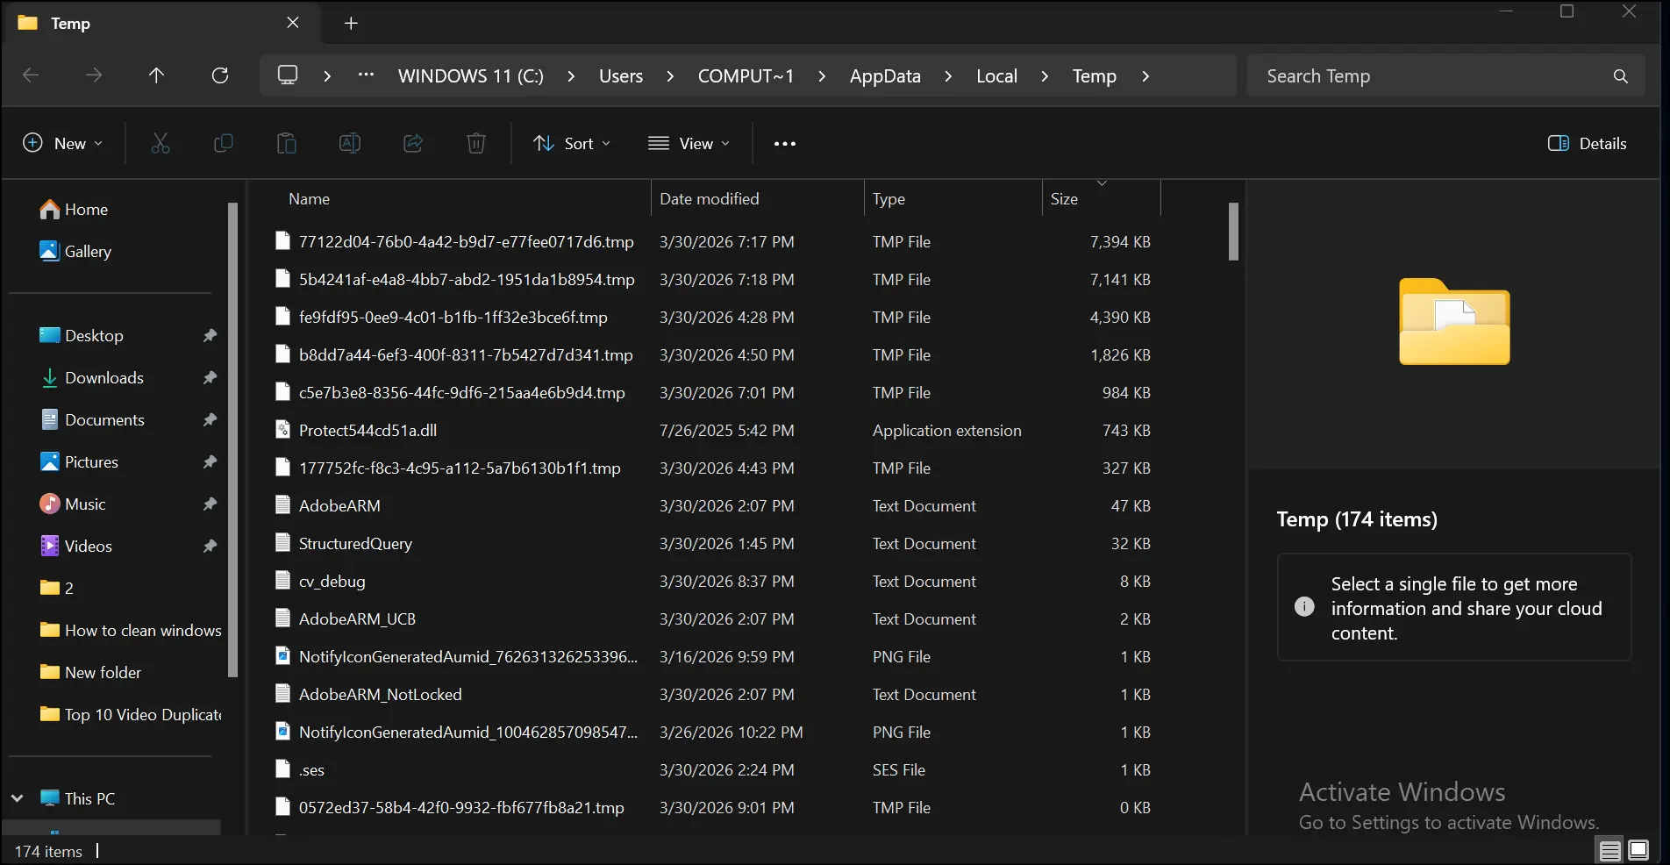
Task: Open the New dropdown menu
Action: (x=62, y=143)
